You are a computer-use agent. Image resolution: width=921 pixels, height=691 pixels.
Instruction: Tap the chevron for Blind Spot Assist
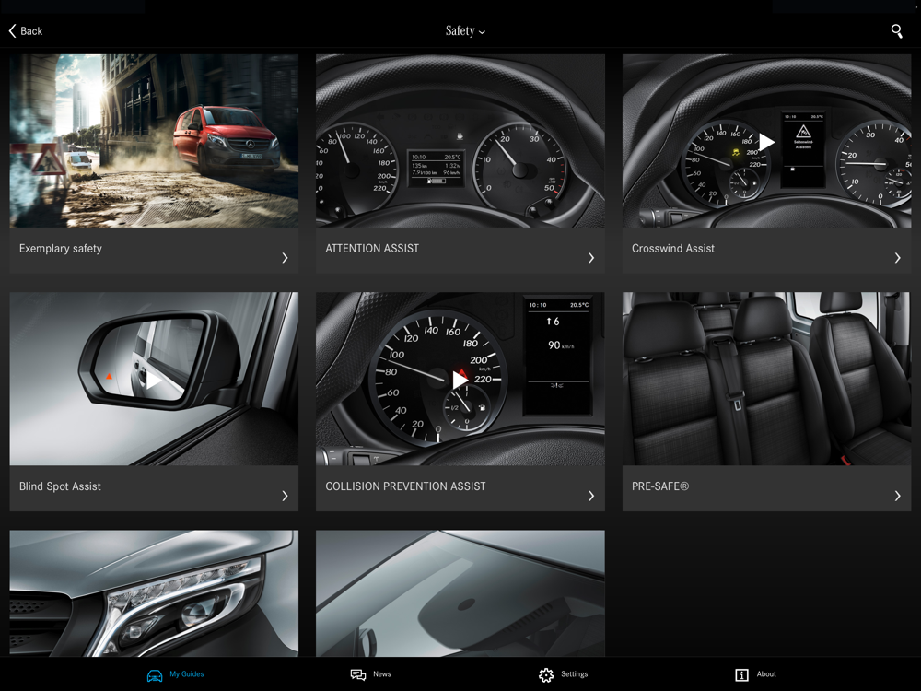point(285,496)
